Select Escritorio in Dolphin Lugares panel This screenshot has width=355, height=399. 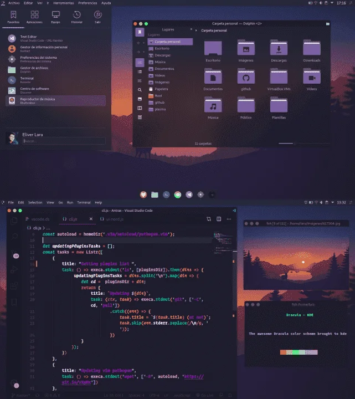170,48
